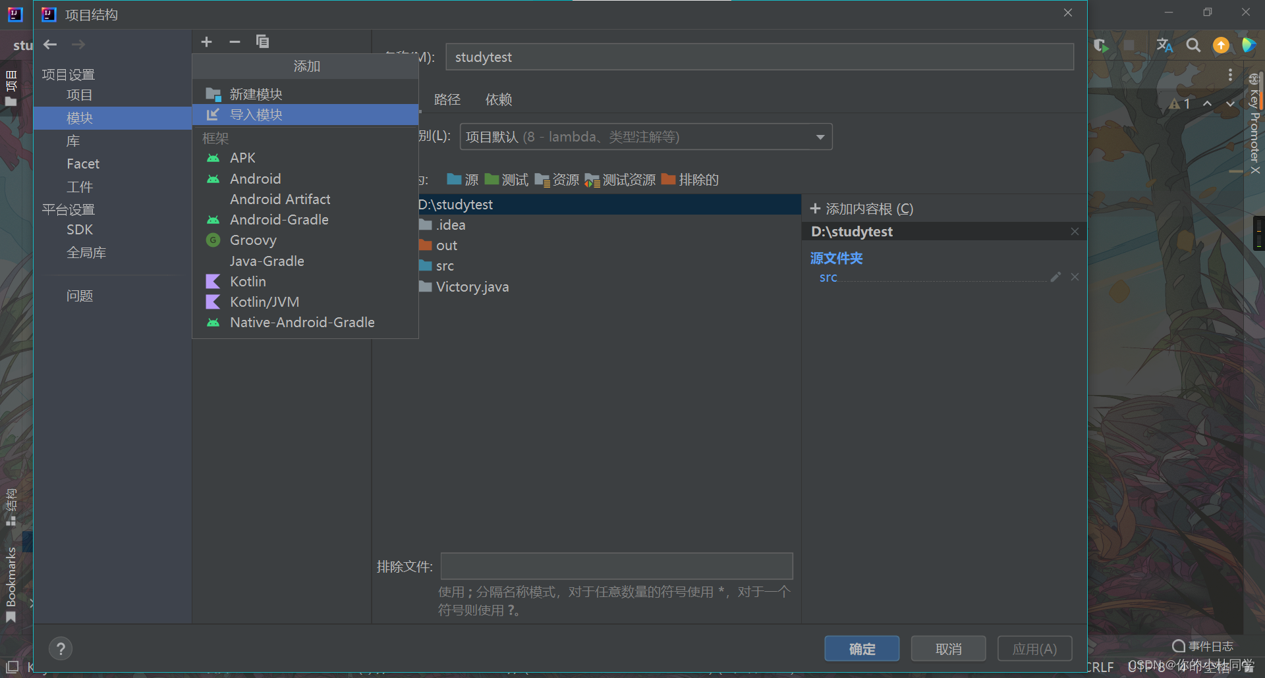Click the plus icon to add a module

tap(206, 41)
